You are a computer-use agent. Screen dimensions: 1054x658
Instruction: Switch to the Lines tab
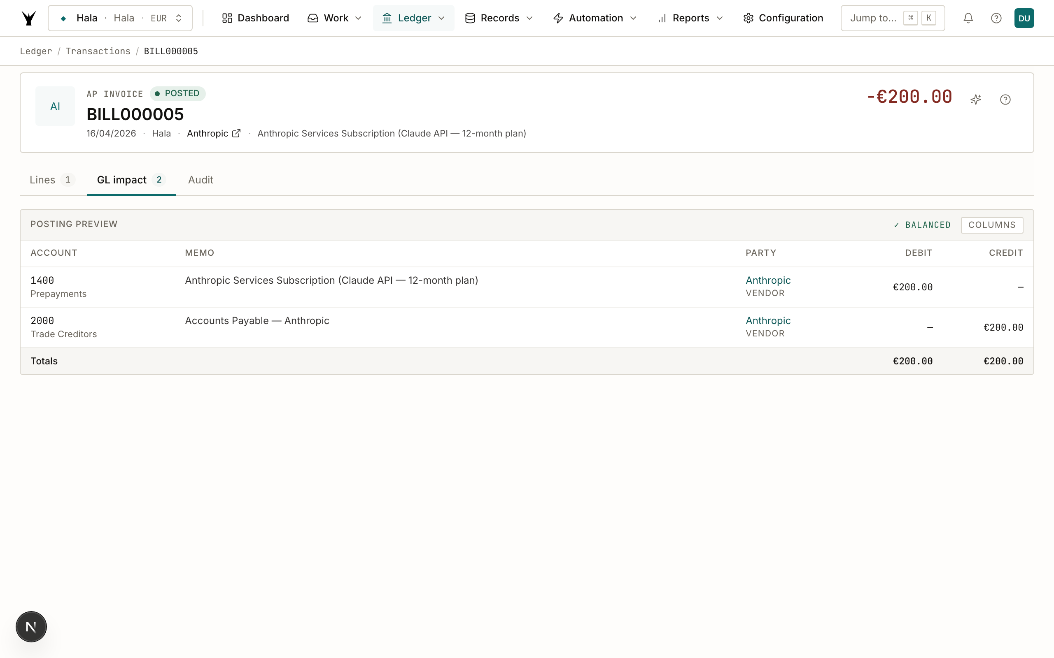tap(52, 180)
